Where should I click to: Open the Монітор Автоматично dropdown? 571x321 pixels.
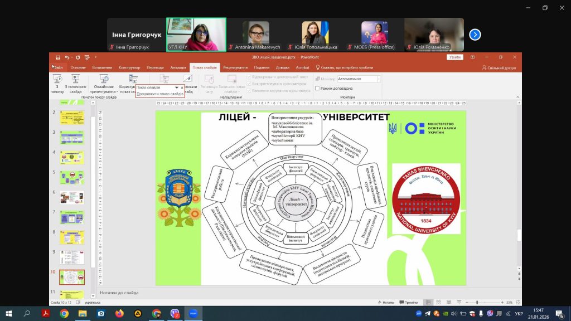(x=378, y=79)
